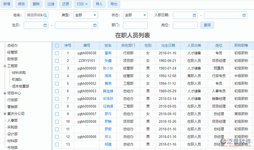Screen dimensions: 254x150
Task: Select 财务部 in the department tree
Action: pyautogui.click(x=13, y=59)
